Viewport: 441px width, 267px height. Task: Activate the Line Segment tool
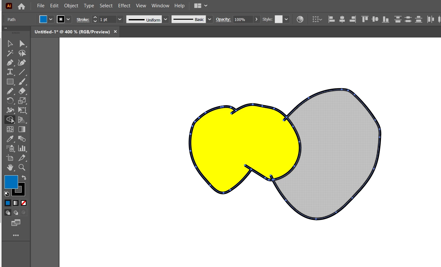click(22, 72)
